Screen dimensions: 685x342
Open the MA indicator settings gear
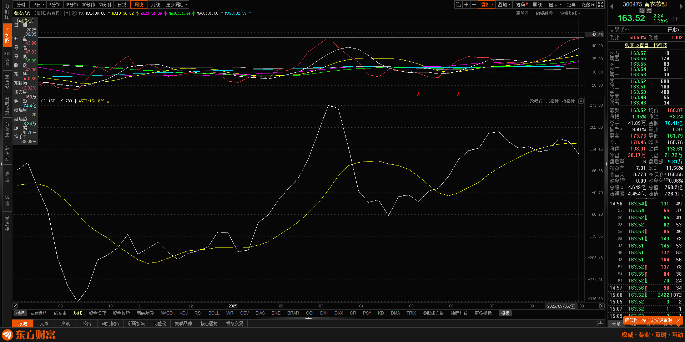tap(74, 14)
